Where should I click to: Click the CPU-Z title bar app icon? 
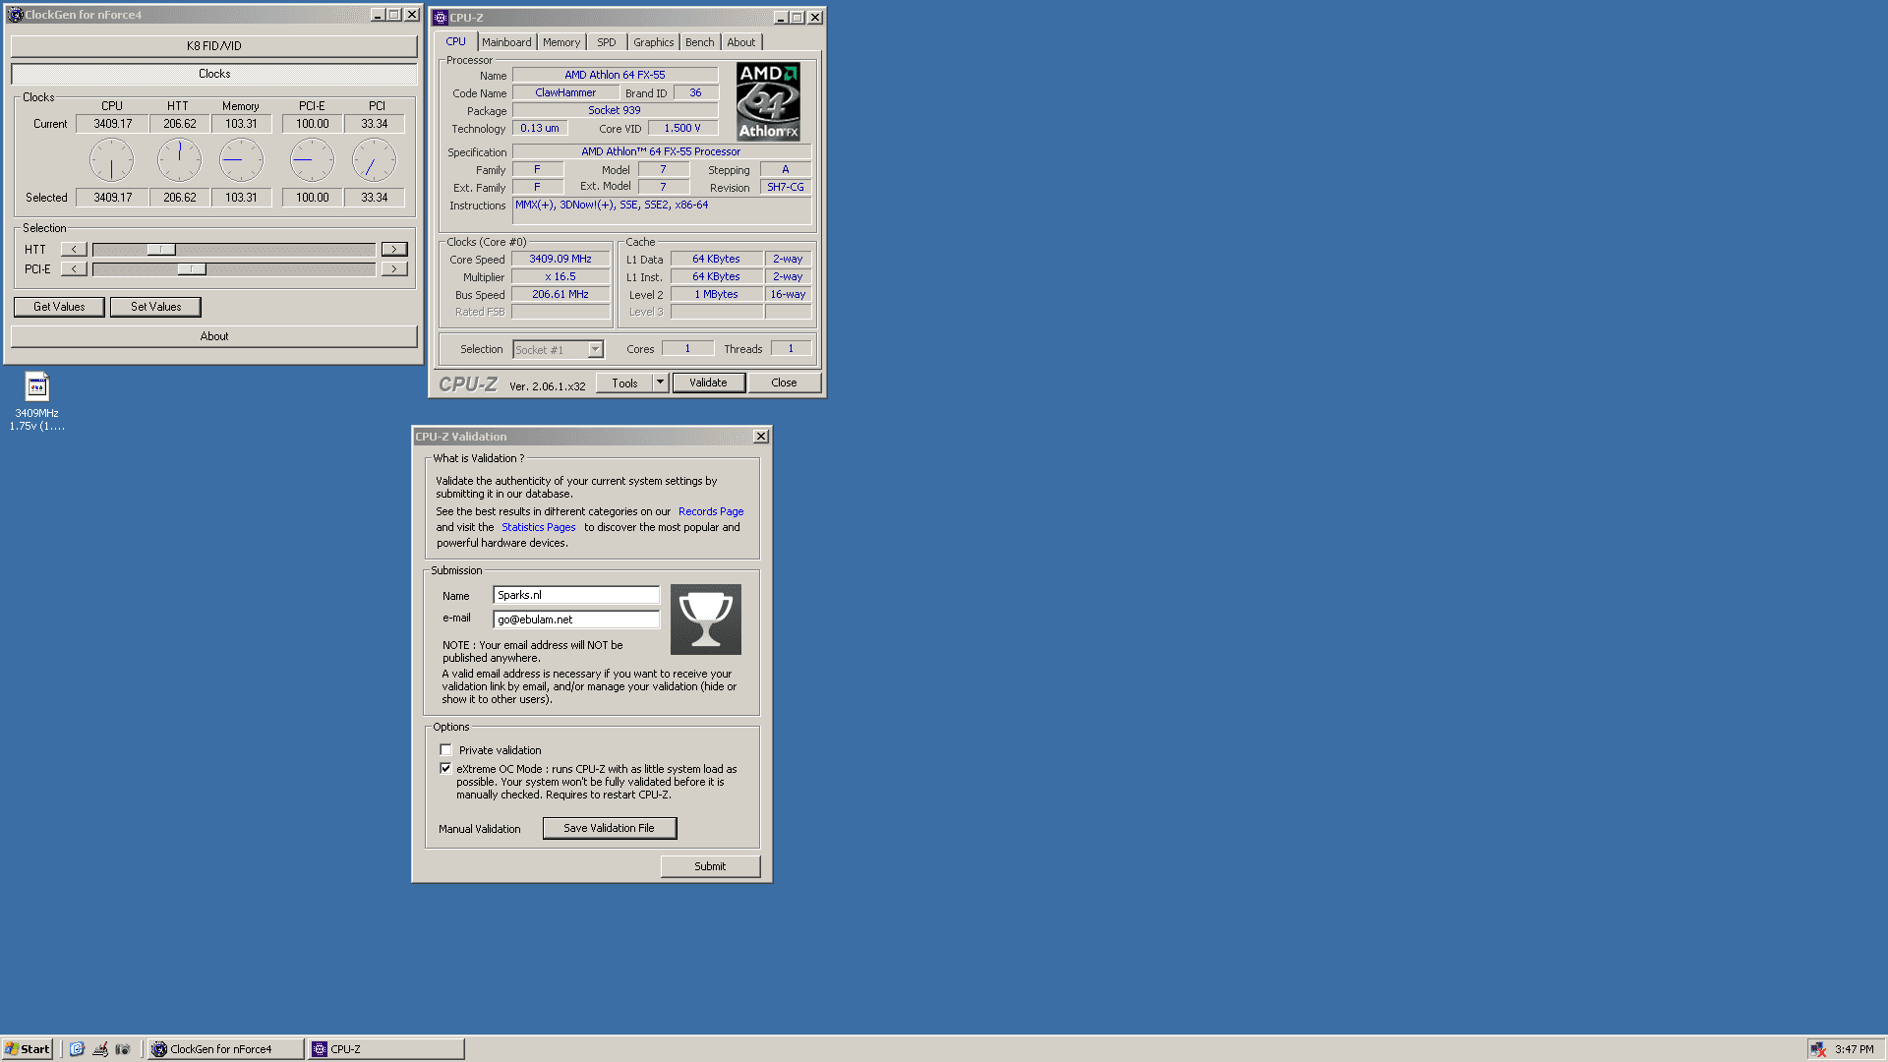441,18
